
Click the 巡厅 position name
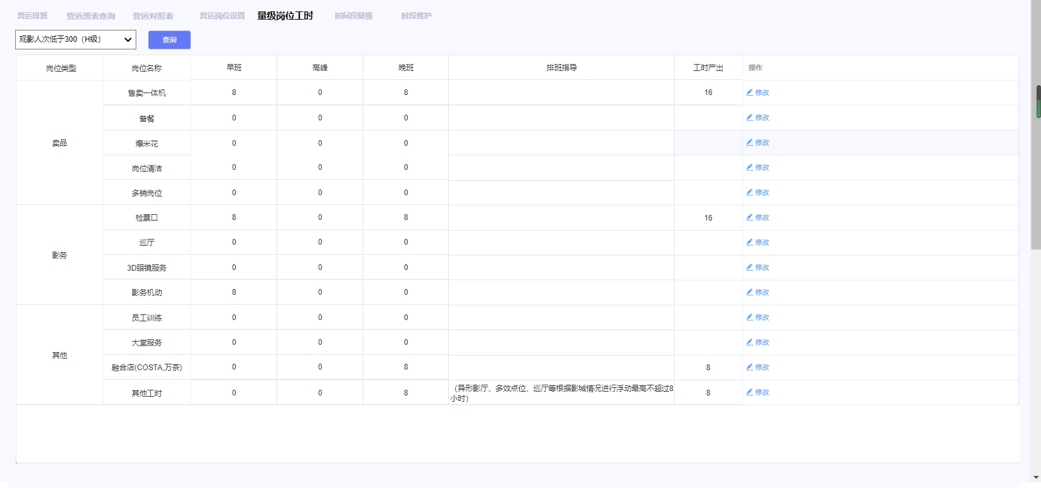tap(146, 242)
